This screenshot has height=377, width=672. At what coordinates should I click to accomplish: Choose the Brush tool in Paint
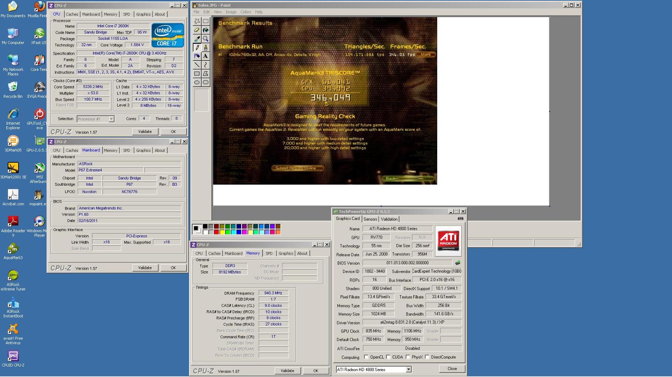[x=205, y=47]
